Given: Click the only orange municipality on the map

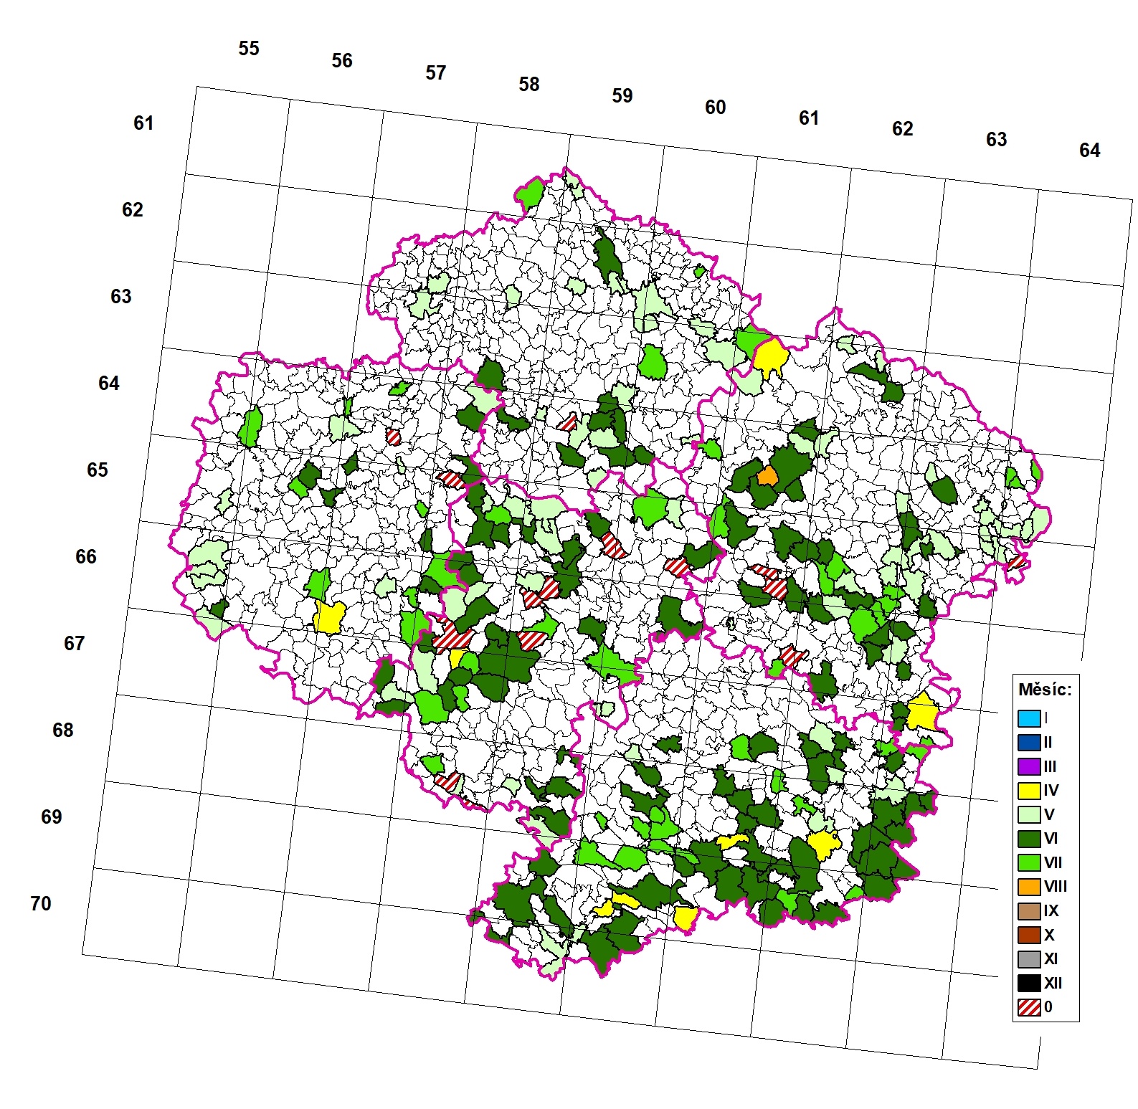Looking at the screenshot, I should (767, 476).
